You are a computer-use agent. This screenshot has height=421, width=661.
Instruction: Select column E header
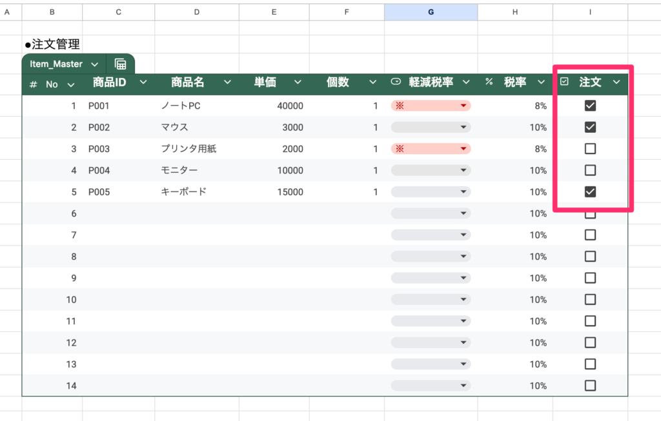pyautogui.click(x=274, y=12)
